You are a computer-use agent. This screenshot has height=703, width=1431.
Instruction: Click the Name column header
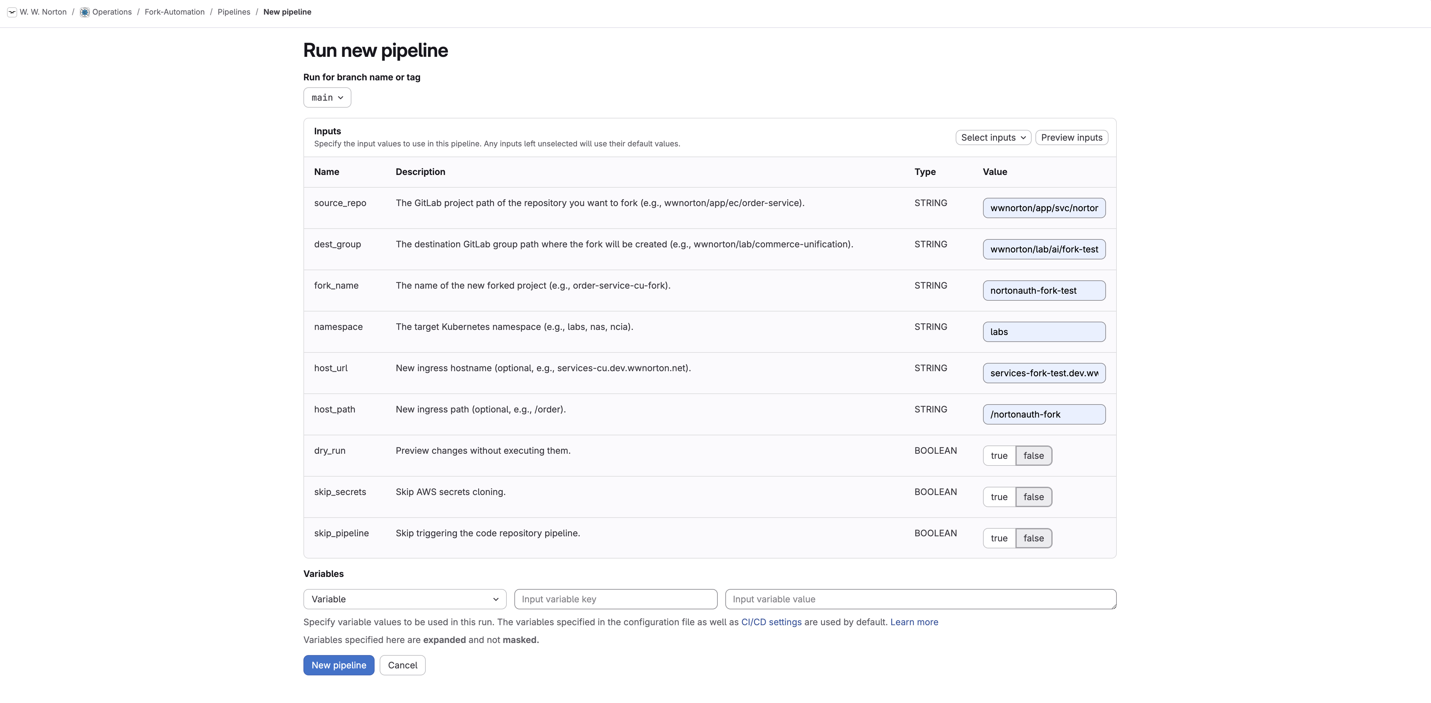pos(327,172)
